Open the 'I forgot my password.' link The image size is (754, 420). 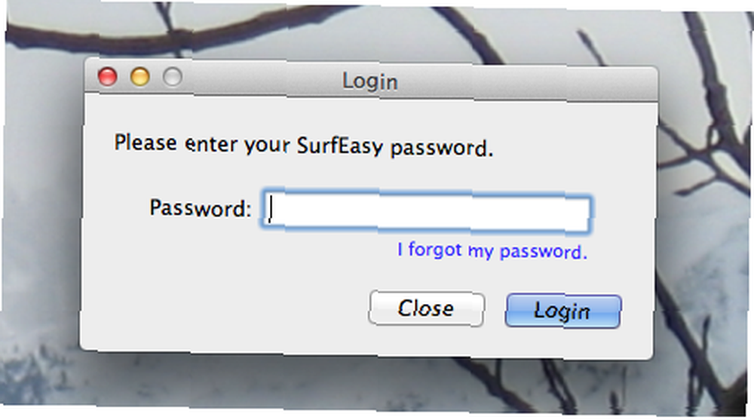point(492,250)
